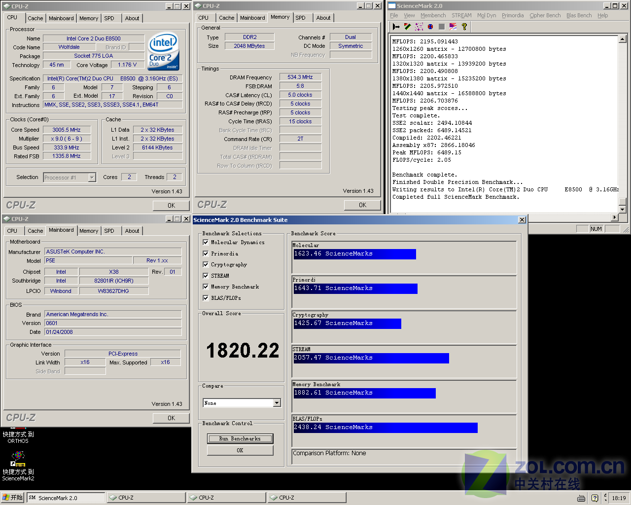This screenshot has height=505, width=631.
Task: Disable the BLAS/FLOPs benchmark checkbox
Action: click(x=206, y=298)
